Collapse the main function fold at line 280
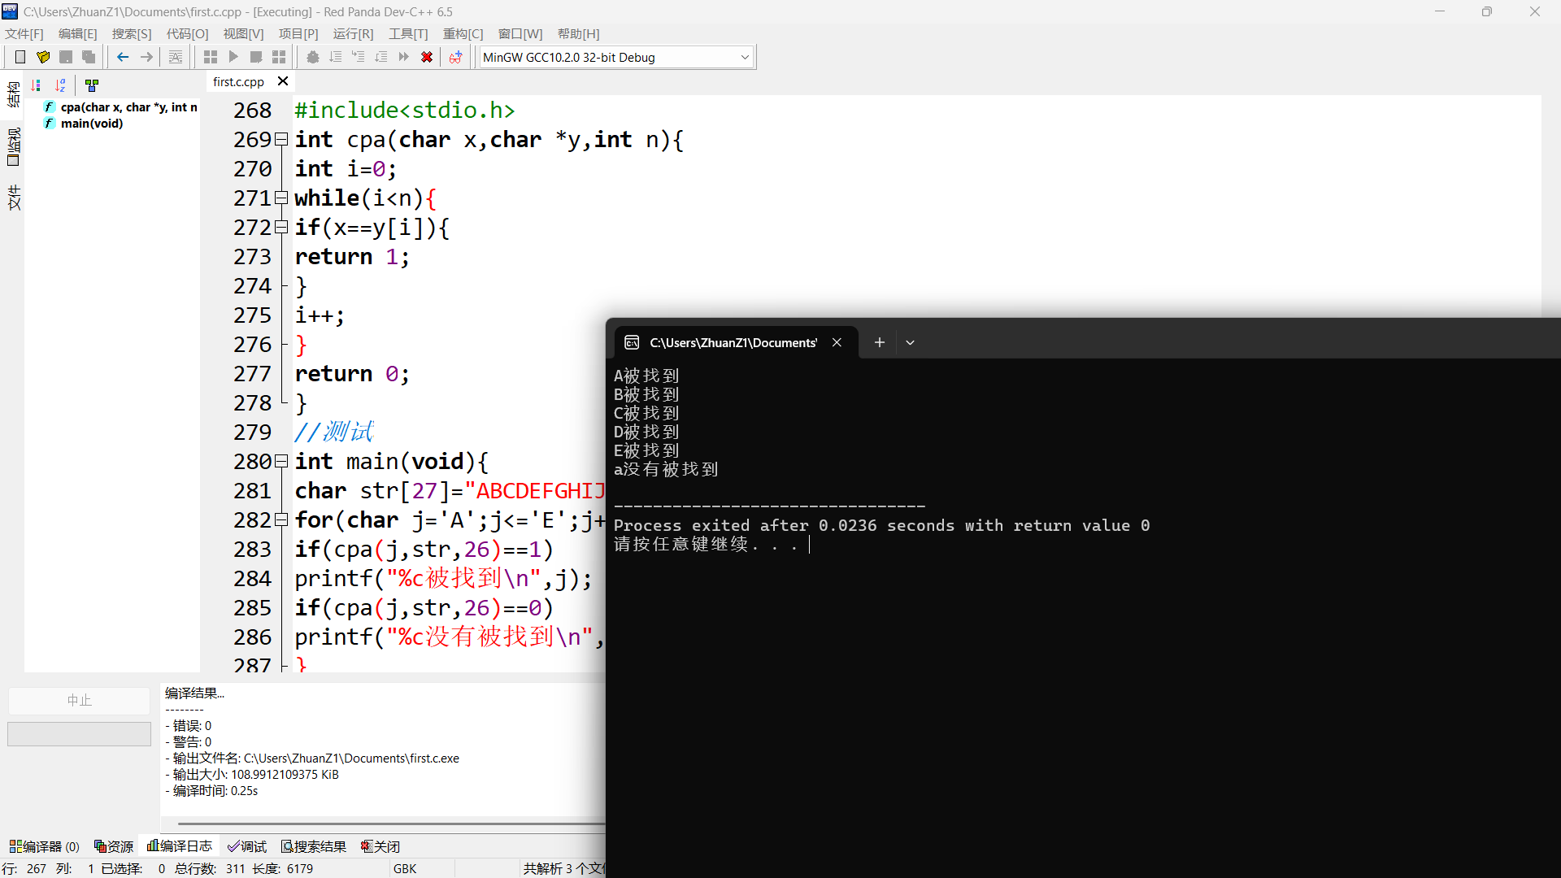The height and width of the screenshot is (878, 1561). click(281, 462)
